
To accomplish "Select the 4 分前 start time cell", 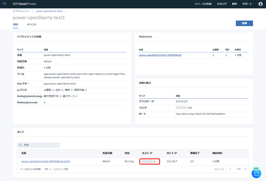I will point(216,161).
